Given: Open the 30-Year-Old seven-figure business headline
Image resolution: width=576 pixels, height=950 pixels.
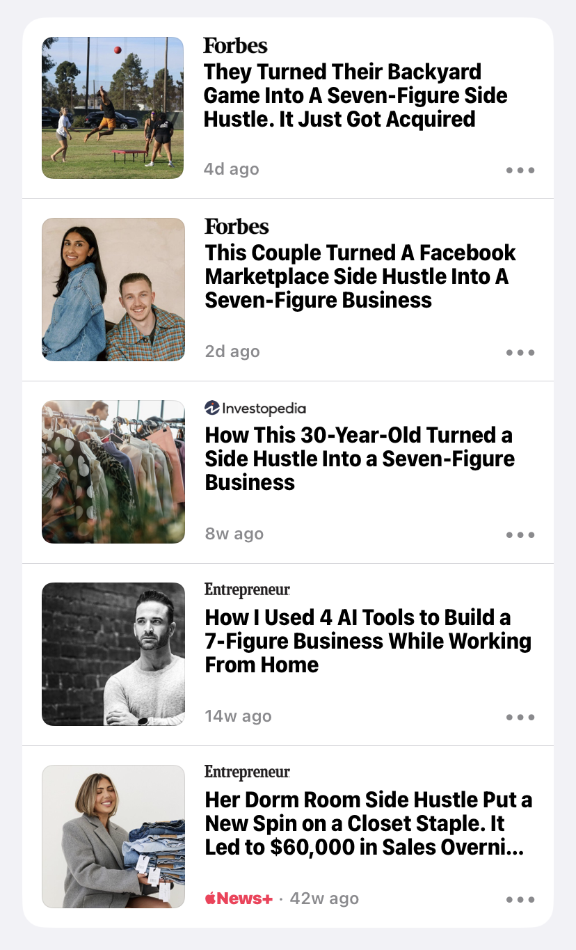Looking at the screenshot, I should pos(360,459).
